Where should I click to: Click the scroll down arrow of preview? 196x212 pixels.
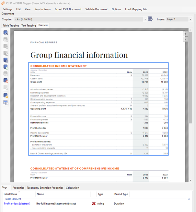190,180
